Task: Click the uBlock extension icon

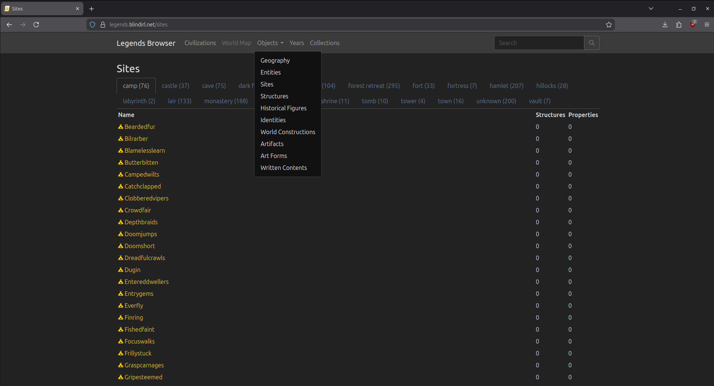Action: (x=693, y=25)
